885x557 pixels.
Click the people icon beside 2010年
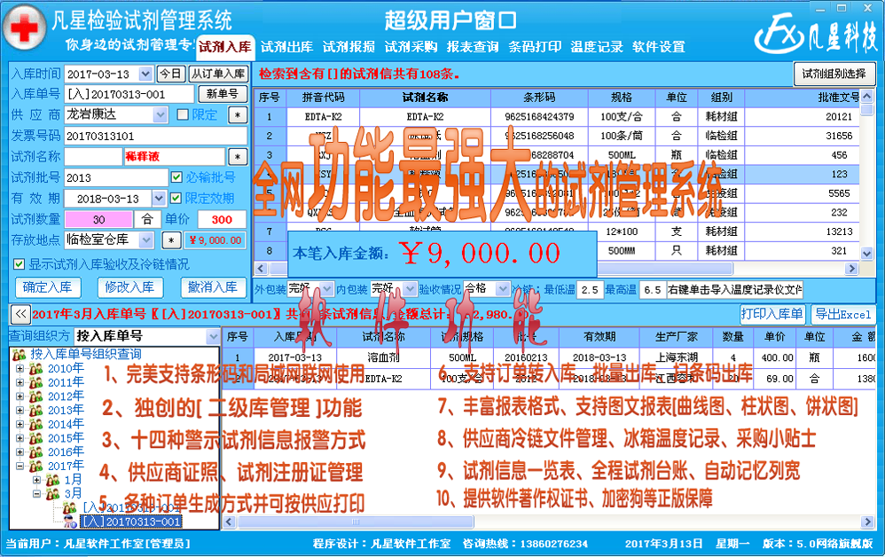(36, 368)
